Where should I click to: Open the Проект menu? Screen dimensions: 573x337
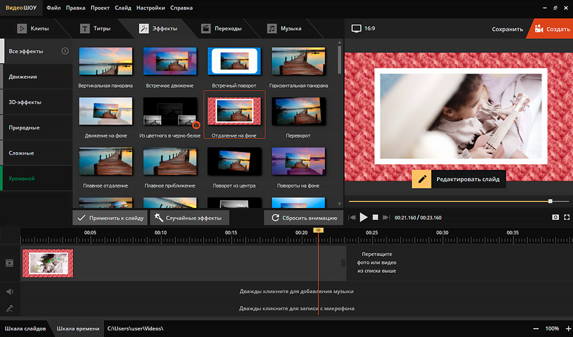pyautogui.click(x=101, y=8)
